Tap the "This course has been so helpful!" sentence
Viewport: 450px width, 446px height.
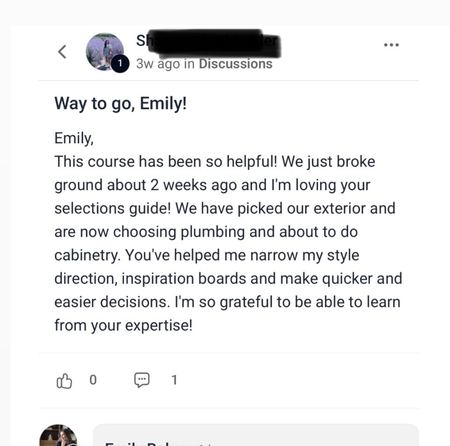(x=165, y=161)
